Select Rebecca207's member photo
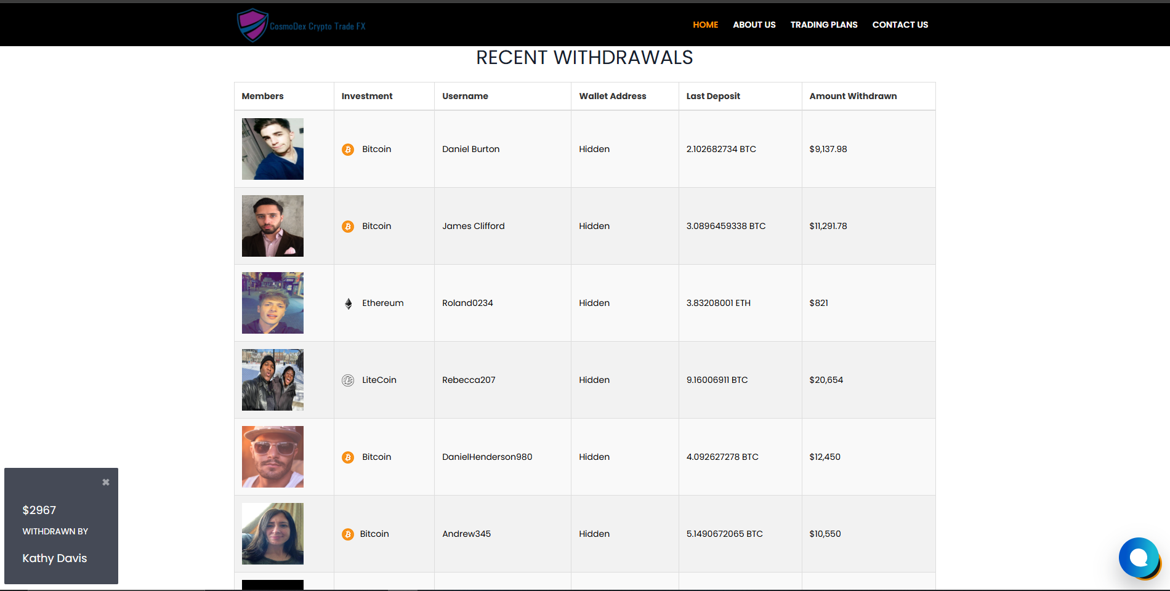This screenshot has width=1170, height=591. tap(273, 380)
